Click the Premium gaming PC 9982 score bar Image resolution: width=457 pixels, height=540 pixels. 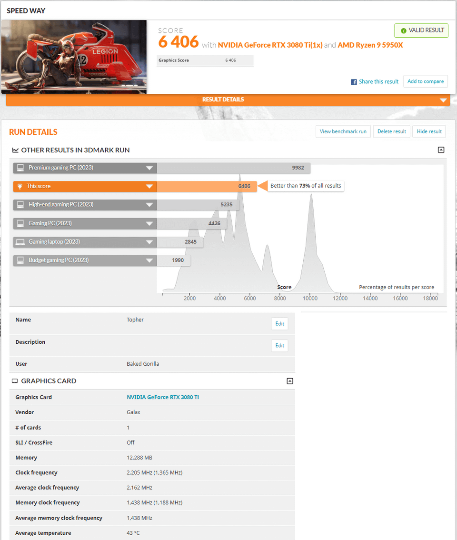tap(233, 168)
